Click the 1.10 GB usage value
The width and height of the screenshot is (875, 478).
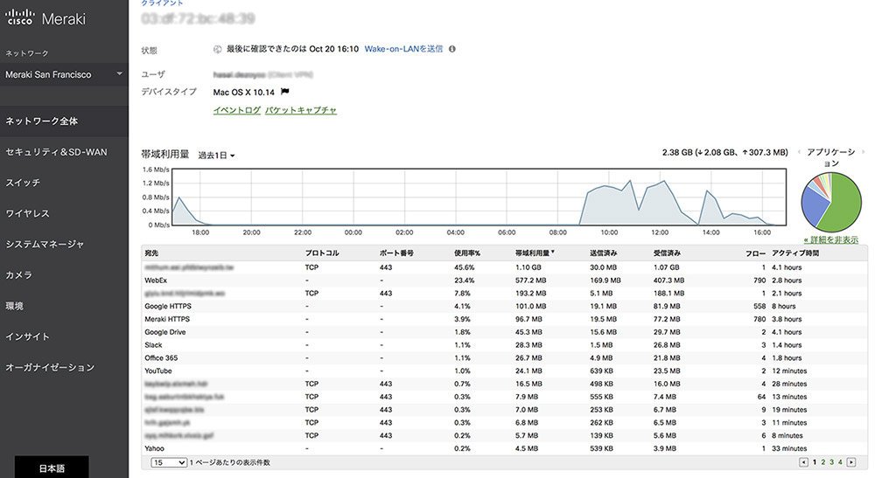pyautogui.click(x=528, y=267)
